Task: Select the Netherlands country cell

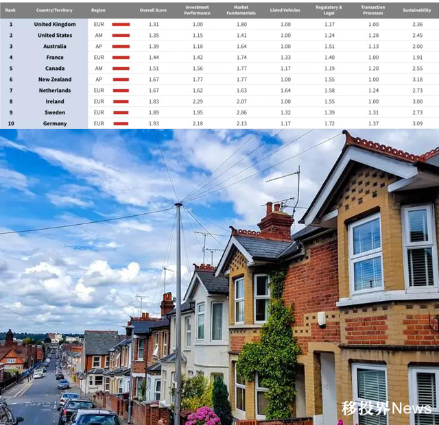Action: click(55, 90)
